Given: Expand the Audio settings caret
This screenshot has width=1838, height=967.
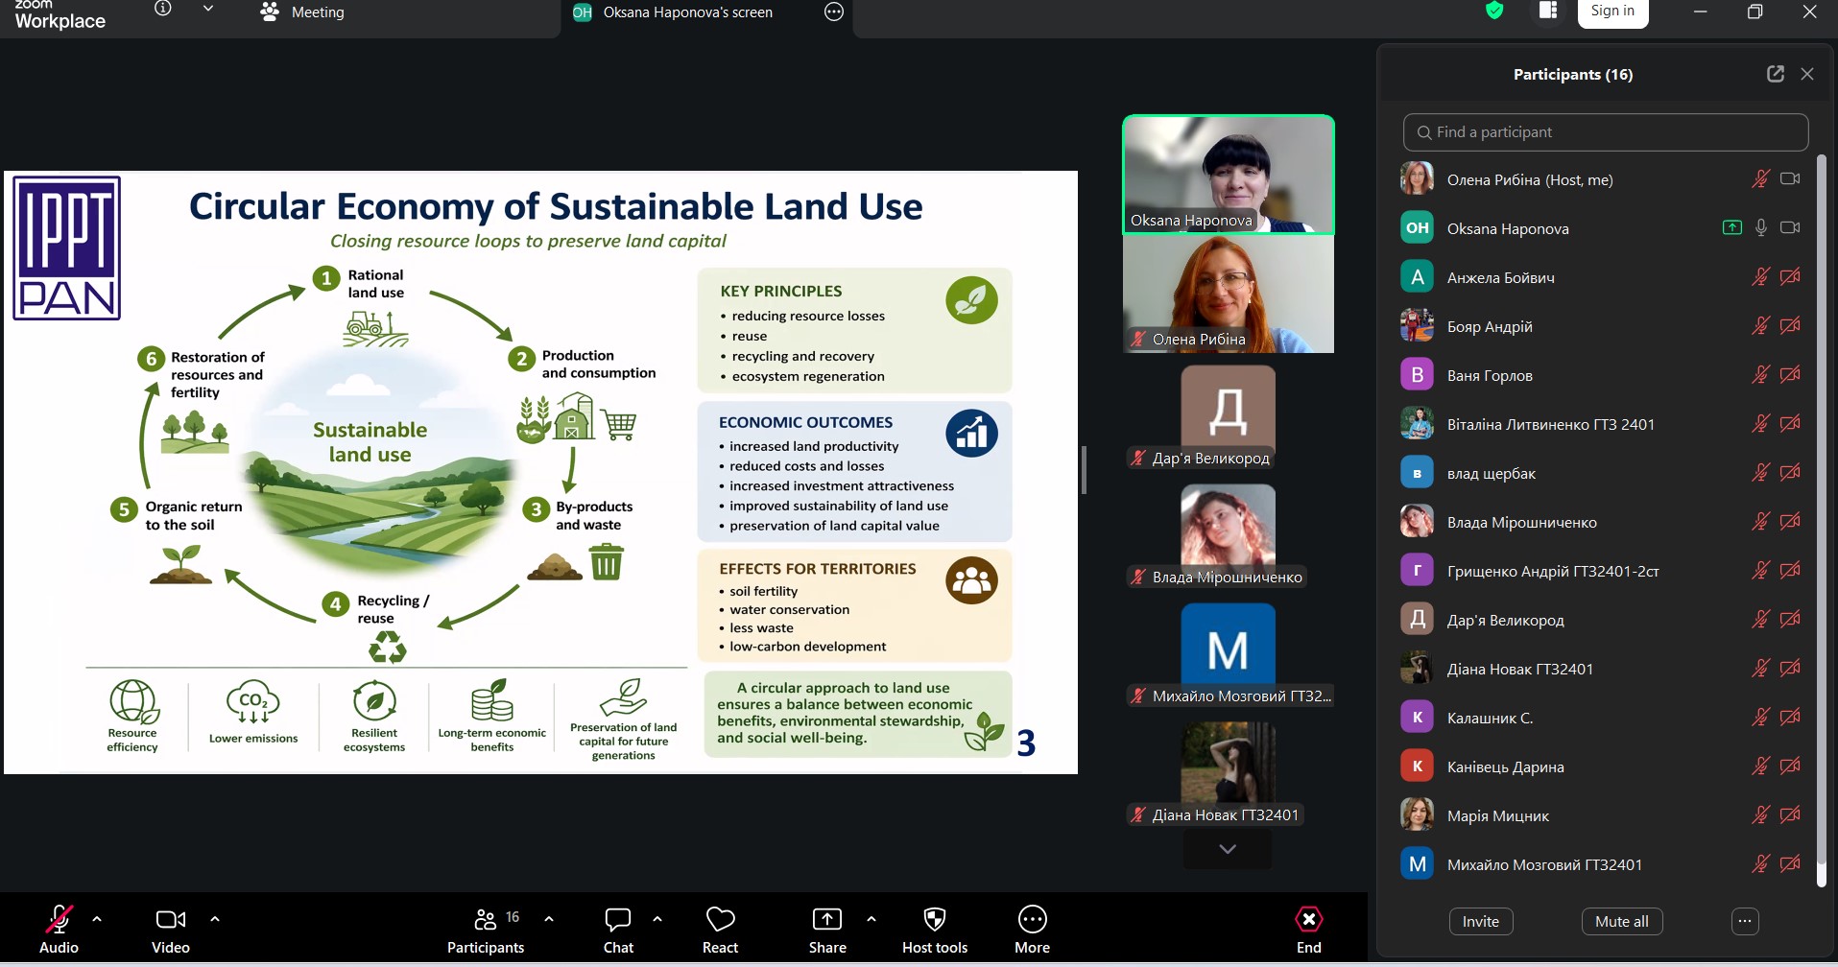Looking at the screenshot, I should click(97, 919).
